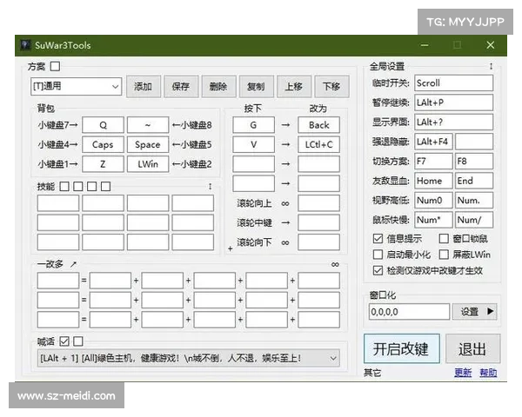Click the 复制 button
Image resolution: width=522 pixels, height=417 pixels.
click(x=256, y=87)
